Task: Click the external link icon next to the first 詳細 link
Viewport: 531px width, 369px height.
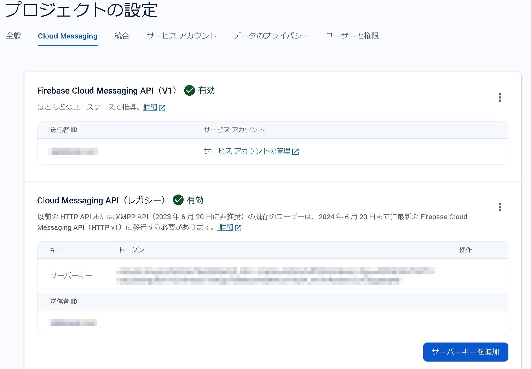Action: [162, 108]
